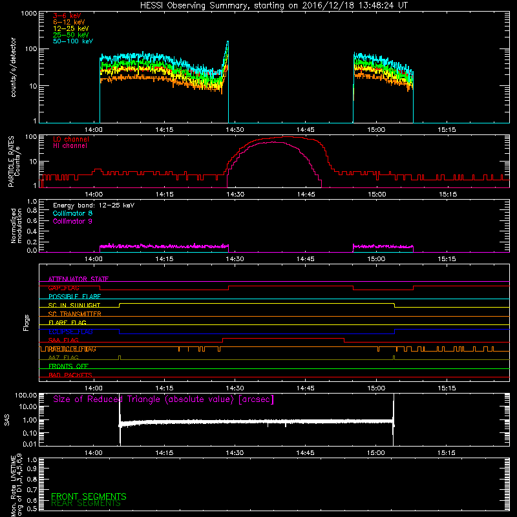Screen dimensions: 517x517
Task: Click the 100.00 tick on the SAS axis
Action: (x=26, y=396)
